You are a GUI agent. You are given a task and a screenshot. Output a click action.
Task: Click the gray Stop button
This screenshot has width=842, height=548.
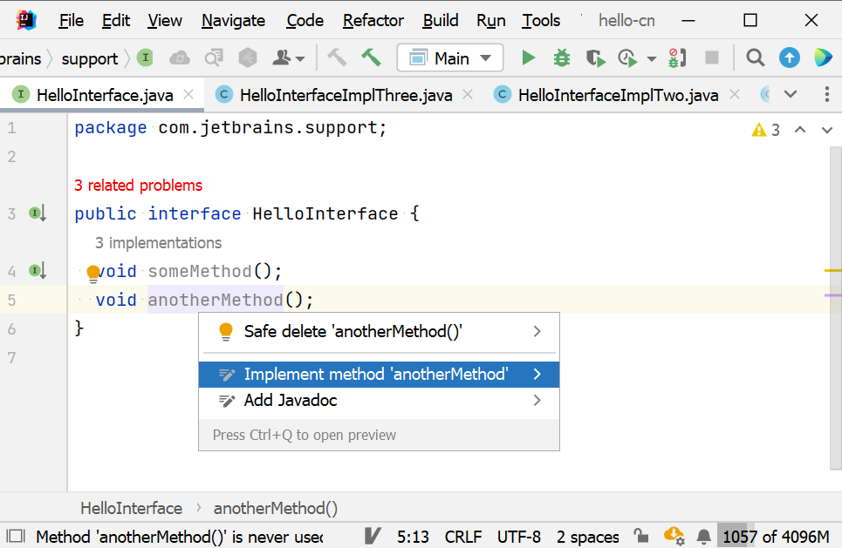point(712,58)
